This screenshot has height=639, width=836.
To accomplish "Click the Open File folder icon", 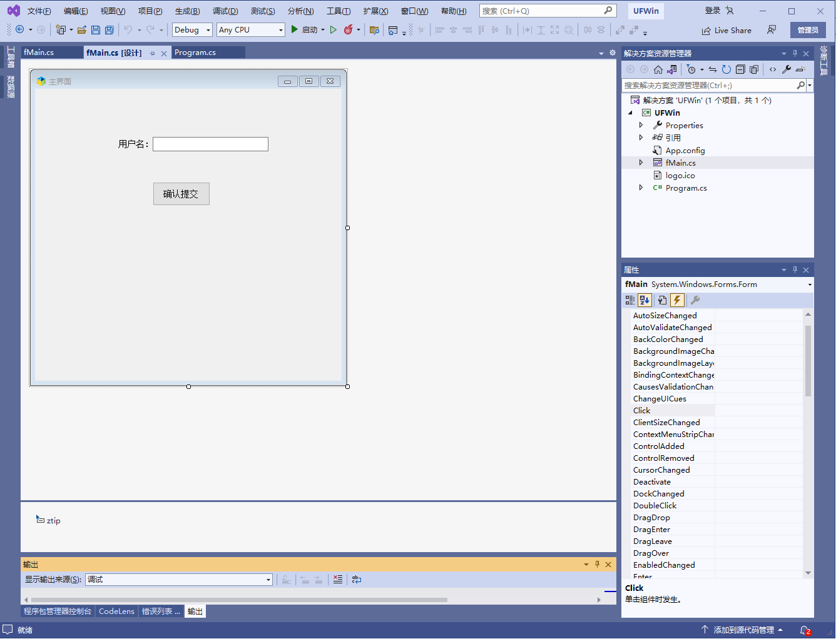I will coord(81,29).
